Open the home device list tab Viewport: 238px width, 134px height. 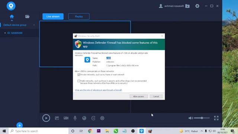(x=12, y=16)
